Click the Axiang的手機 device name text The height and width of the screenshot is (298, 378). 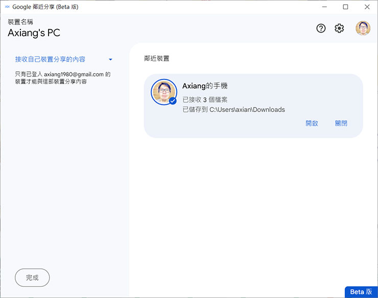pyautogui.click(x=205, y=86)
